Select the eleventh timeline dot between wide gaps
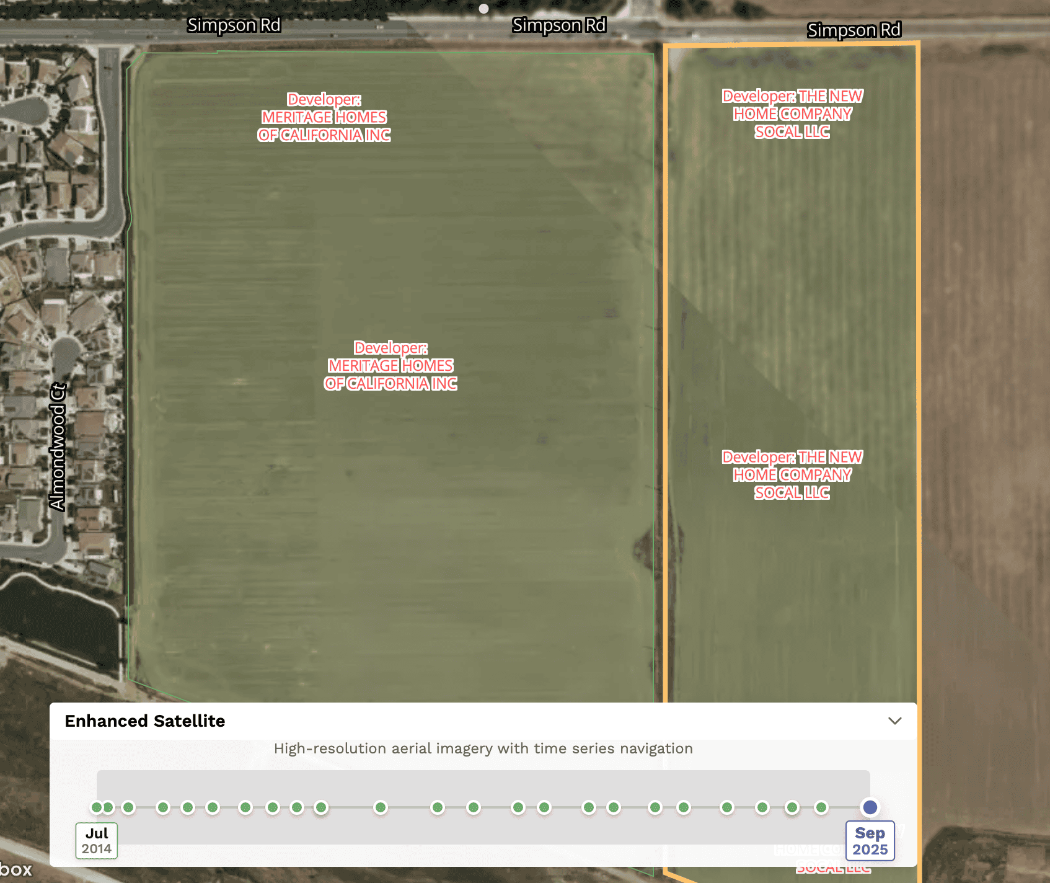 [381, 807]
